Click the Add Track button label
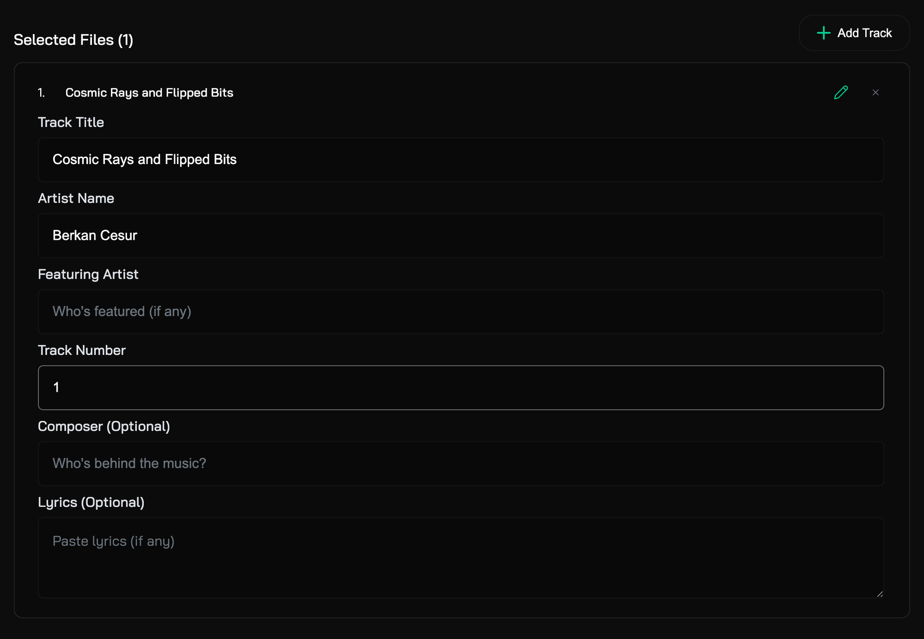The width and height of the screenshot is (924, 639). pyautogui.click(x=864, y=33)
